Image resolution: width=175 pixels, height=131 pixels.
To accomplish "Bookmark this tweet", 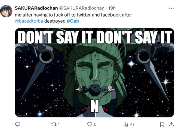I will (x=162, y=124).
